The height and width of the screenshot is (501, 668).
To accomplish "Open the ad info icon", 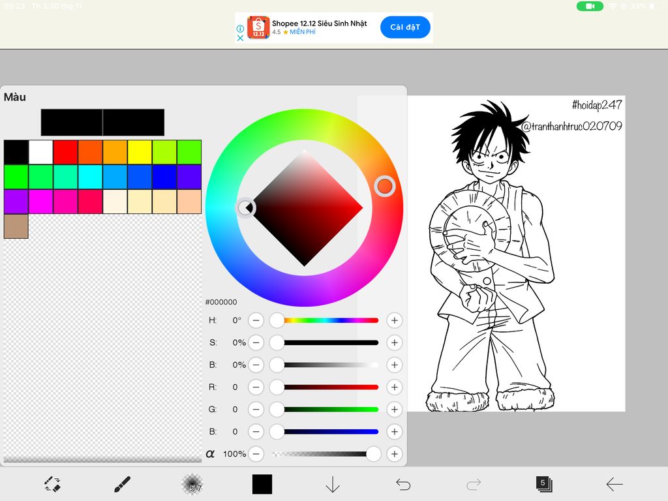I will coord(240,29).
